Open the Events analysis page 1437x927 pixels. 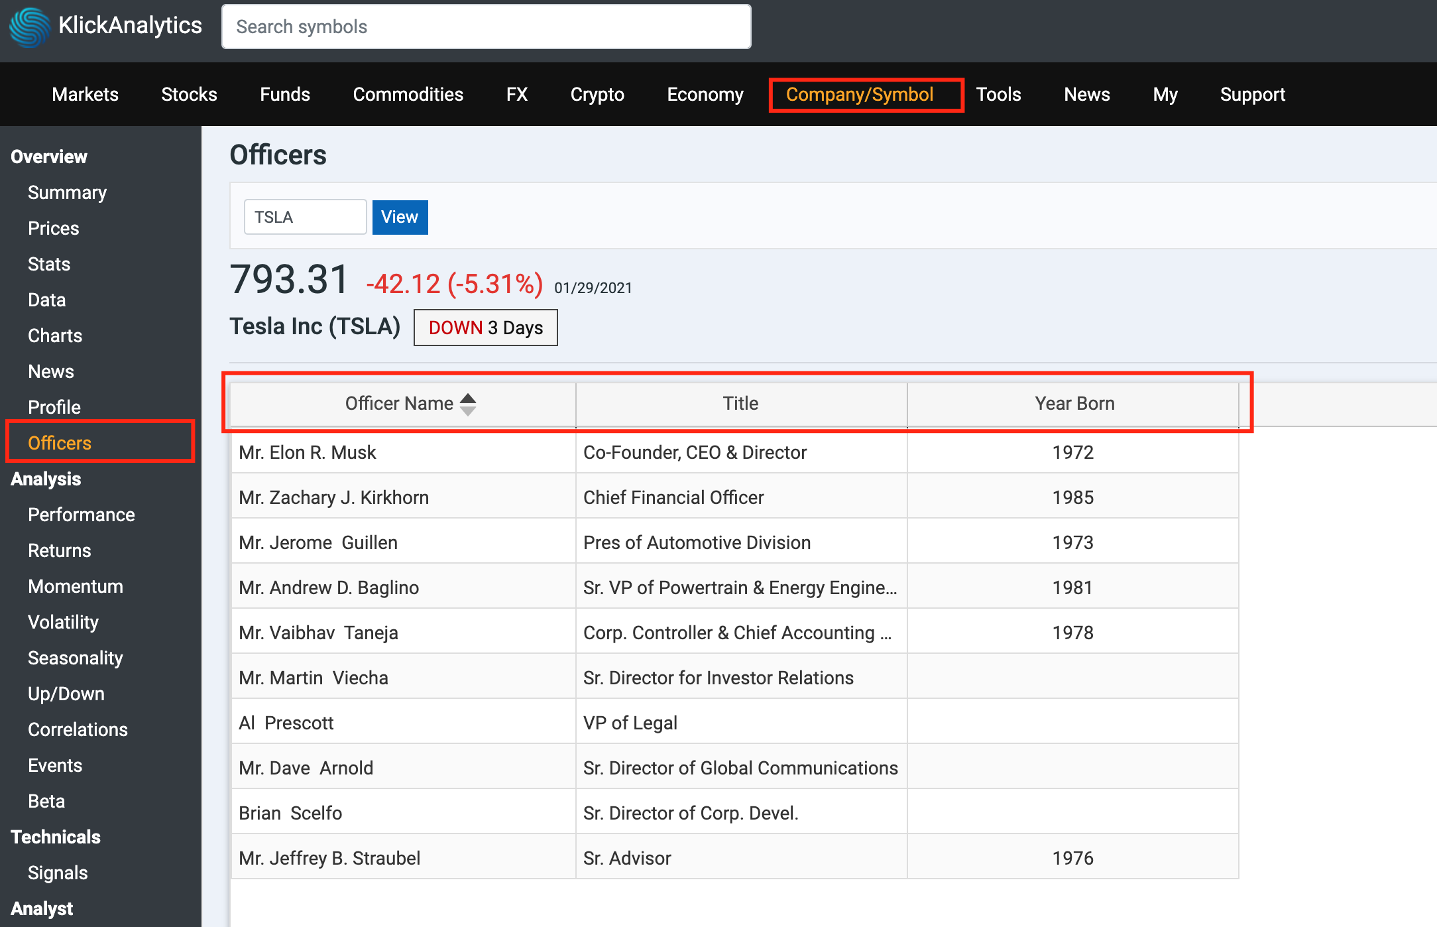[55, 765]
